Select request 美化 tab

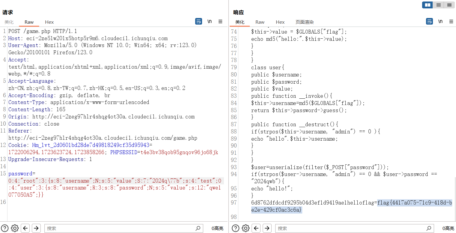[x=9, y=22]
